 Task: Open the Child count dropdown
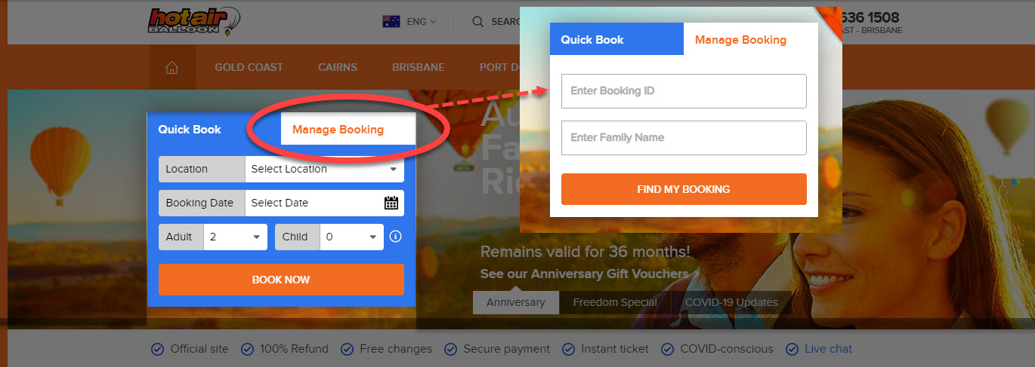pos(352,237)
